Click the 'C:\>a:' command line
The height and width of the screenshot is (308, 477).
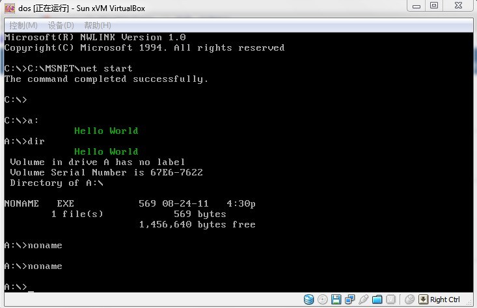21,121
